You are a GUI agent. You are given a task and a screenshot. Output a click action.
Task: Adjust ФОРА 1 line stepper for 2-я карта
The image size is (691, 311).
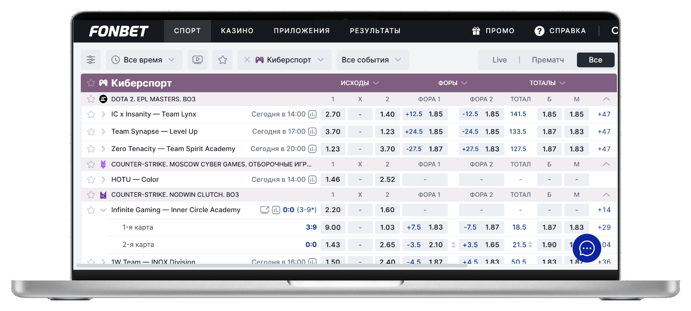453,245
